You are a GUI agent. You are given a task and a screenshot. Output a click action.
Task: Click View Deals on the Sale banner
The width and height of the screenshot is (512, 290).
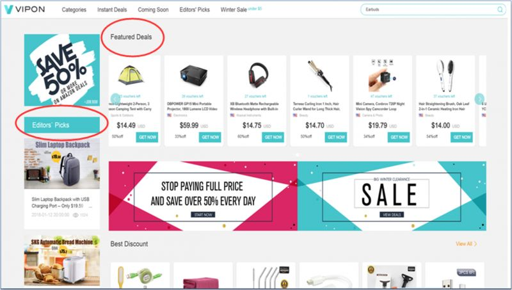click(x=392, y=214)
